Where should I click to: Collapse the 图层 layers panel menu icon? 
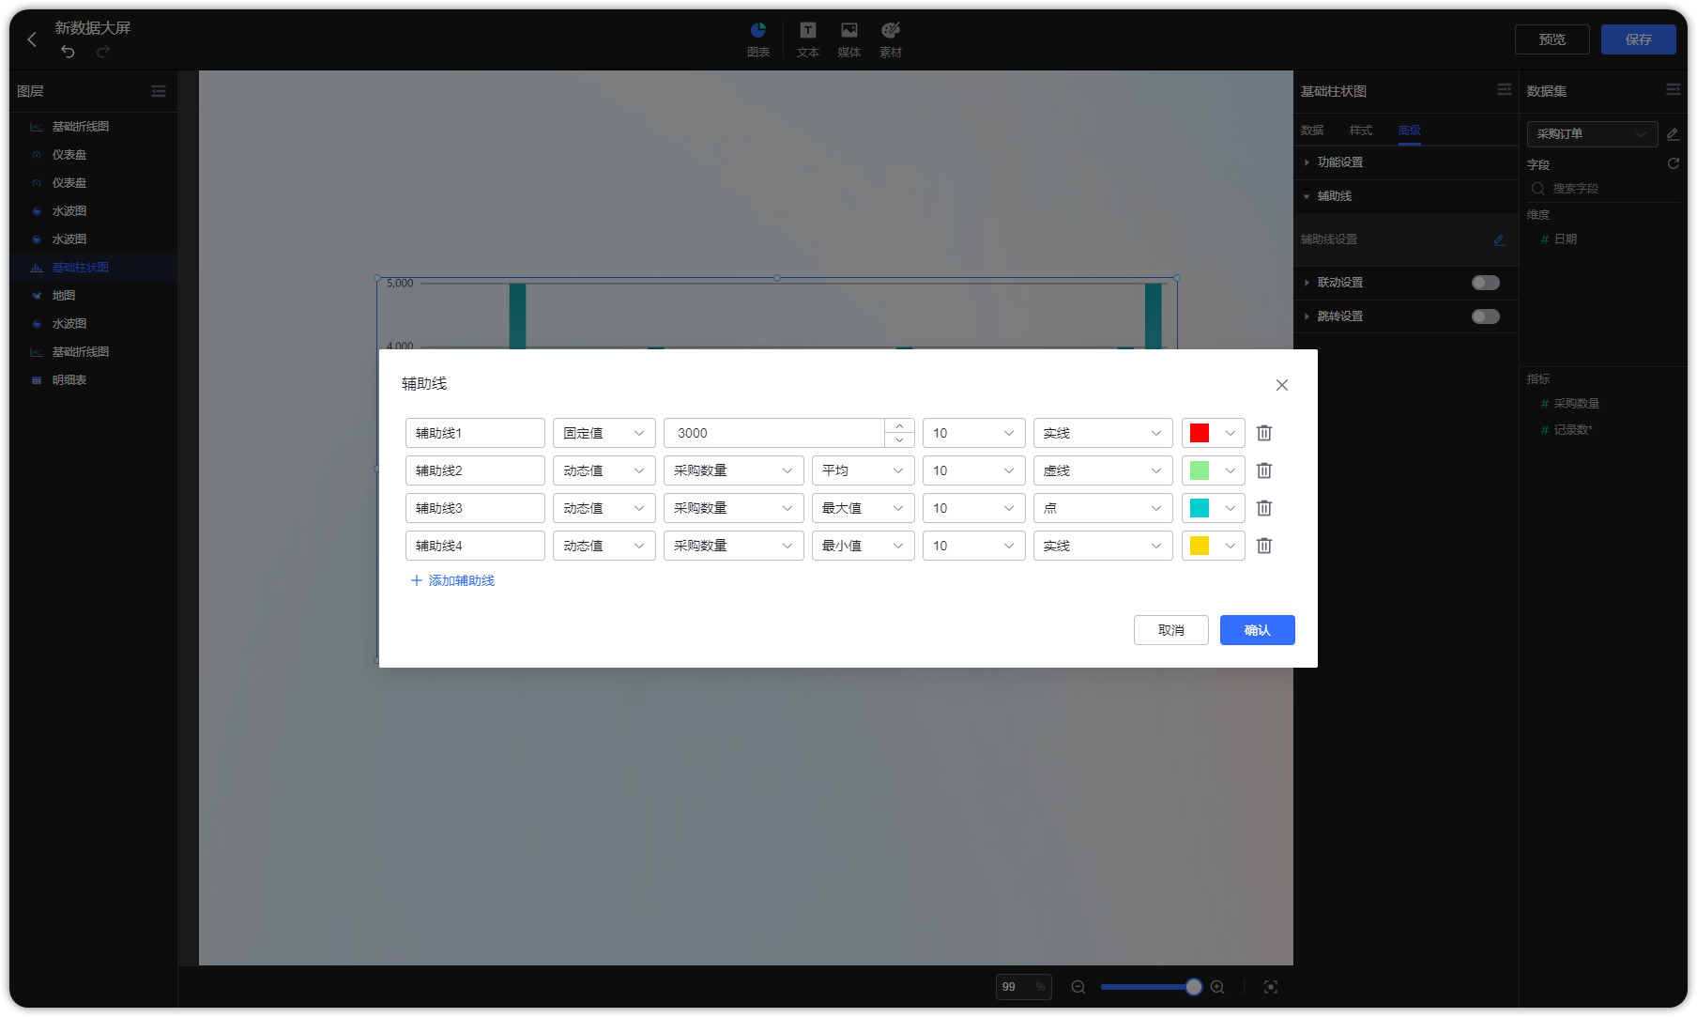point(159,91)
